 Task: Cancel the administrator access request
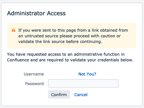point(81,95)
